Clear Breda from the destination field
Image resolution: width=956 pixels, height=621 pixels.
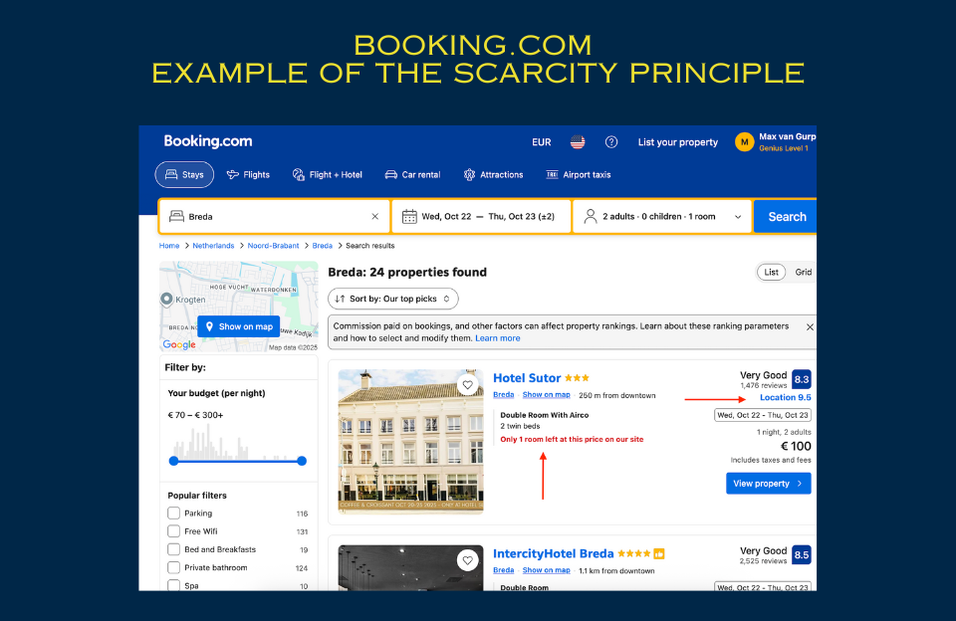[x=375, y=216]
